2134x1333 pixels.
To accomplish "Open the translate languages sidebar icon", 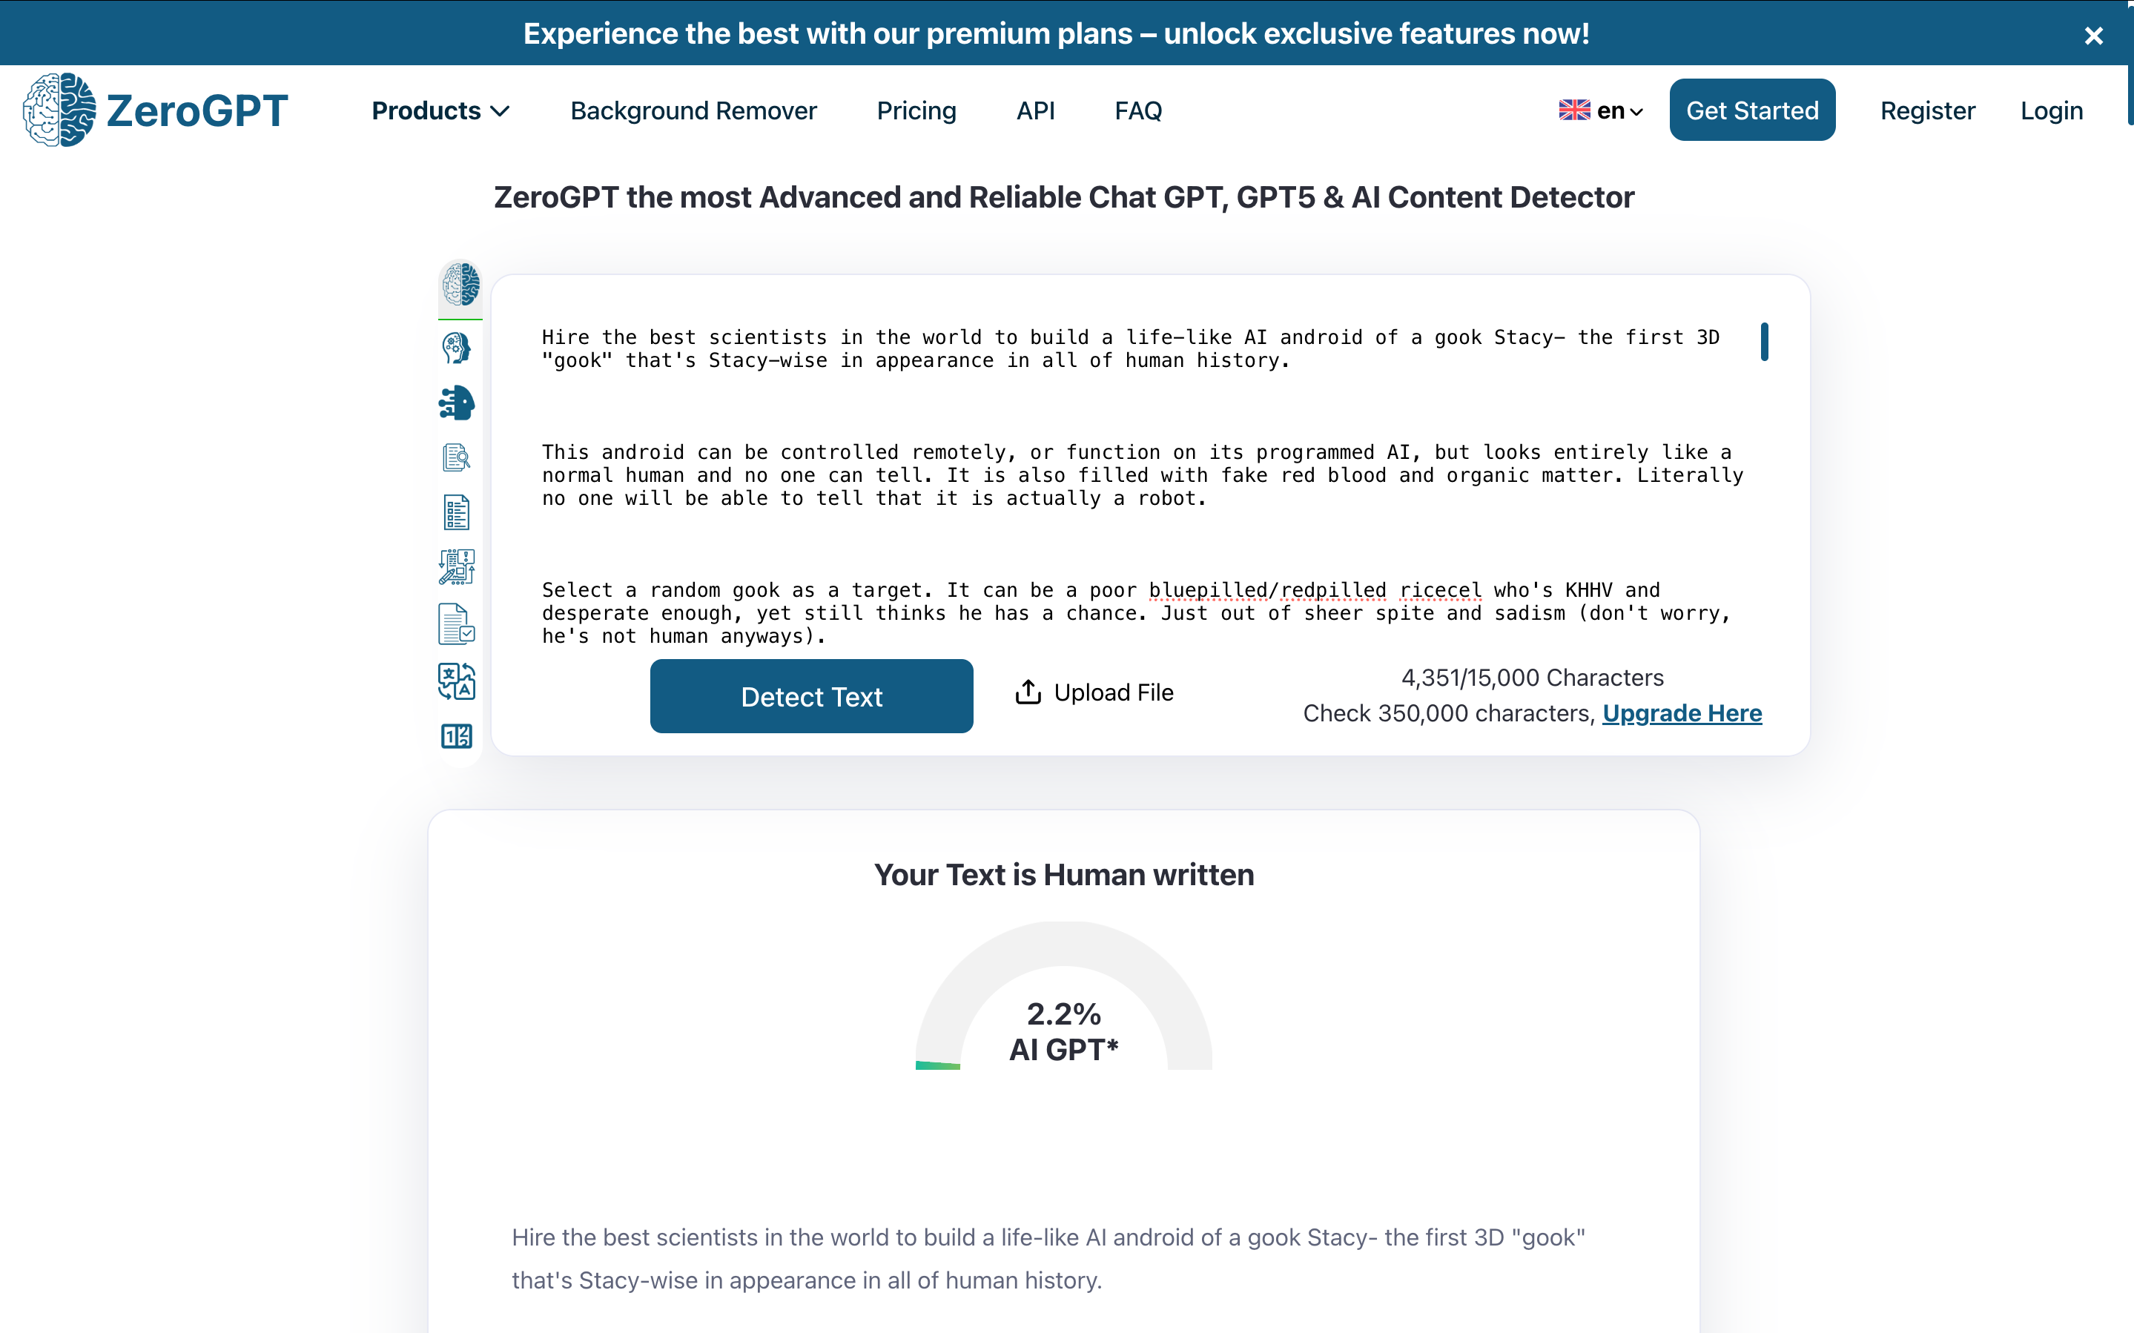I will point(457,681).
